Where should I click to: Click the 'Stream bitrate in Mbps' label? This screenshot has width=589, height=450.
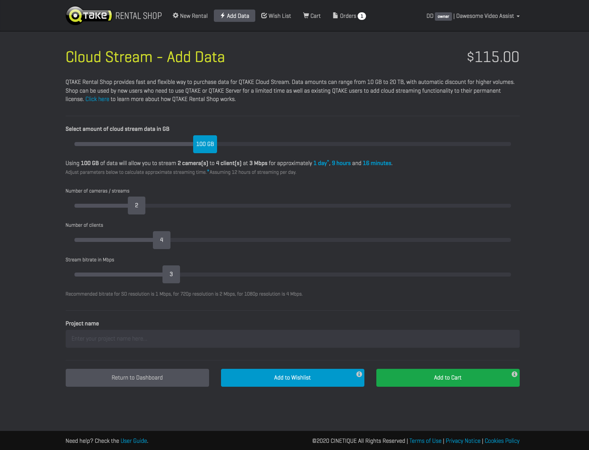tap(90, 260)
